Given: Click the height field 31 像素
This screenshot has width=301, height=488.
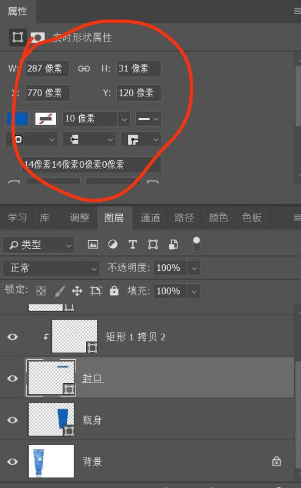Looking at the screenshot, I should [139, 68].
